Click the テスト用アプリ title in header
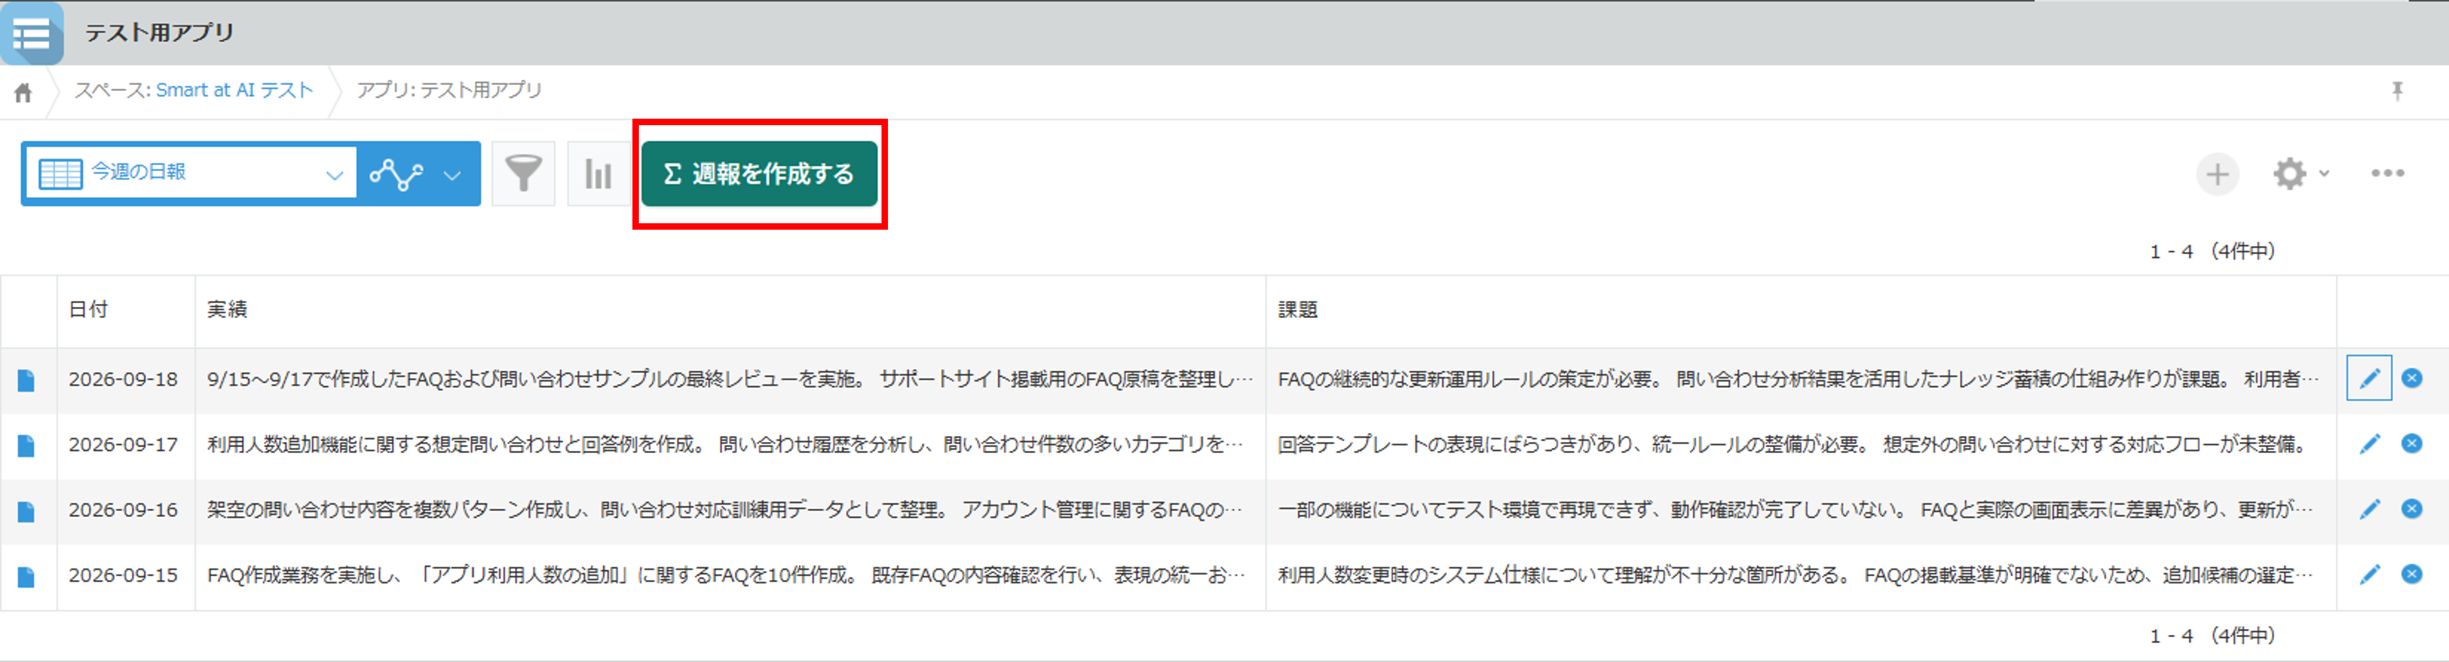Screen dimensions: 2449x662 tap(160, 32)
